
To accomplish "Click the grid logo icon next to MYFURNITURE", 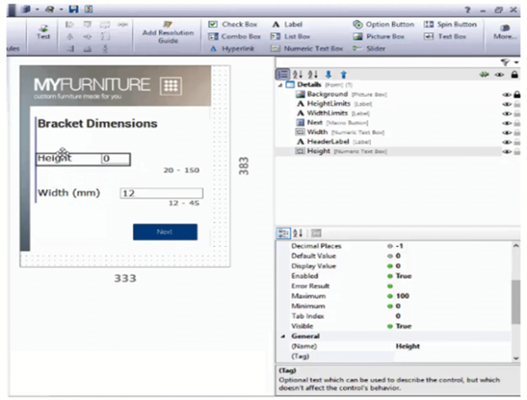I will point(171,85).
